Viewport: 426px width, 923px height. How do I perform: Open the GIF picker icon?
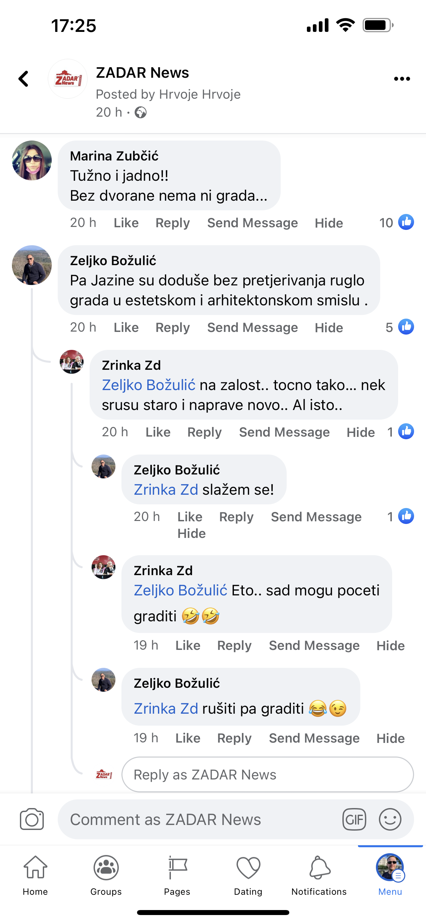coord(354,819)
